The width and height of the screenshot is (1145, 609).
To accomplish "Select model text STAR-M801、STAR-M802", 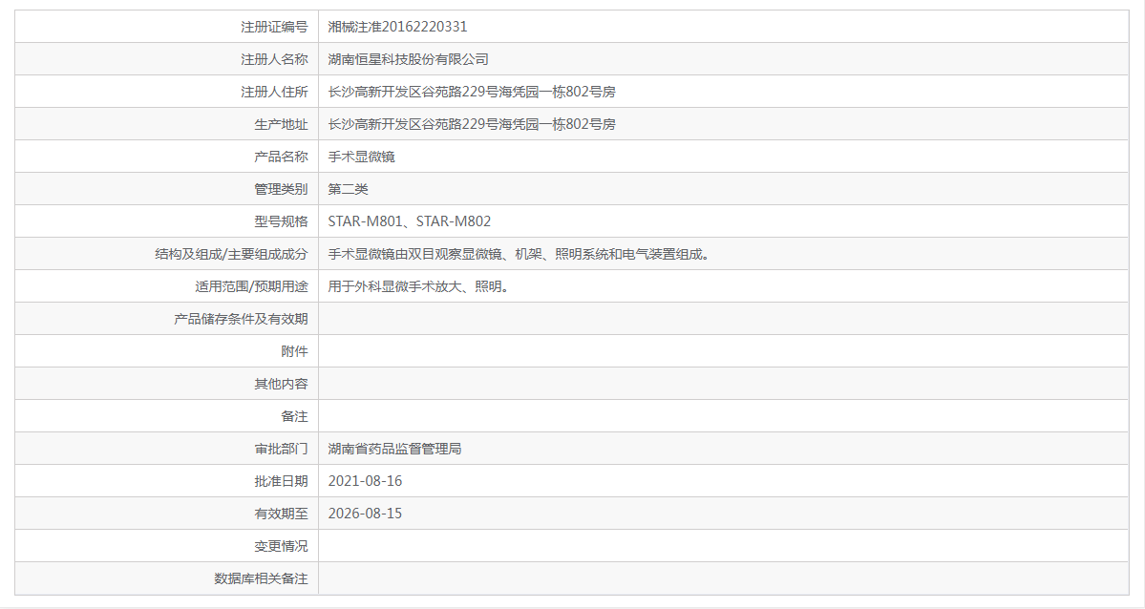I will click(409, 221).
